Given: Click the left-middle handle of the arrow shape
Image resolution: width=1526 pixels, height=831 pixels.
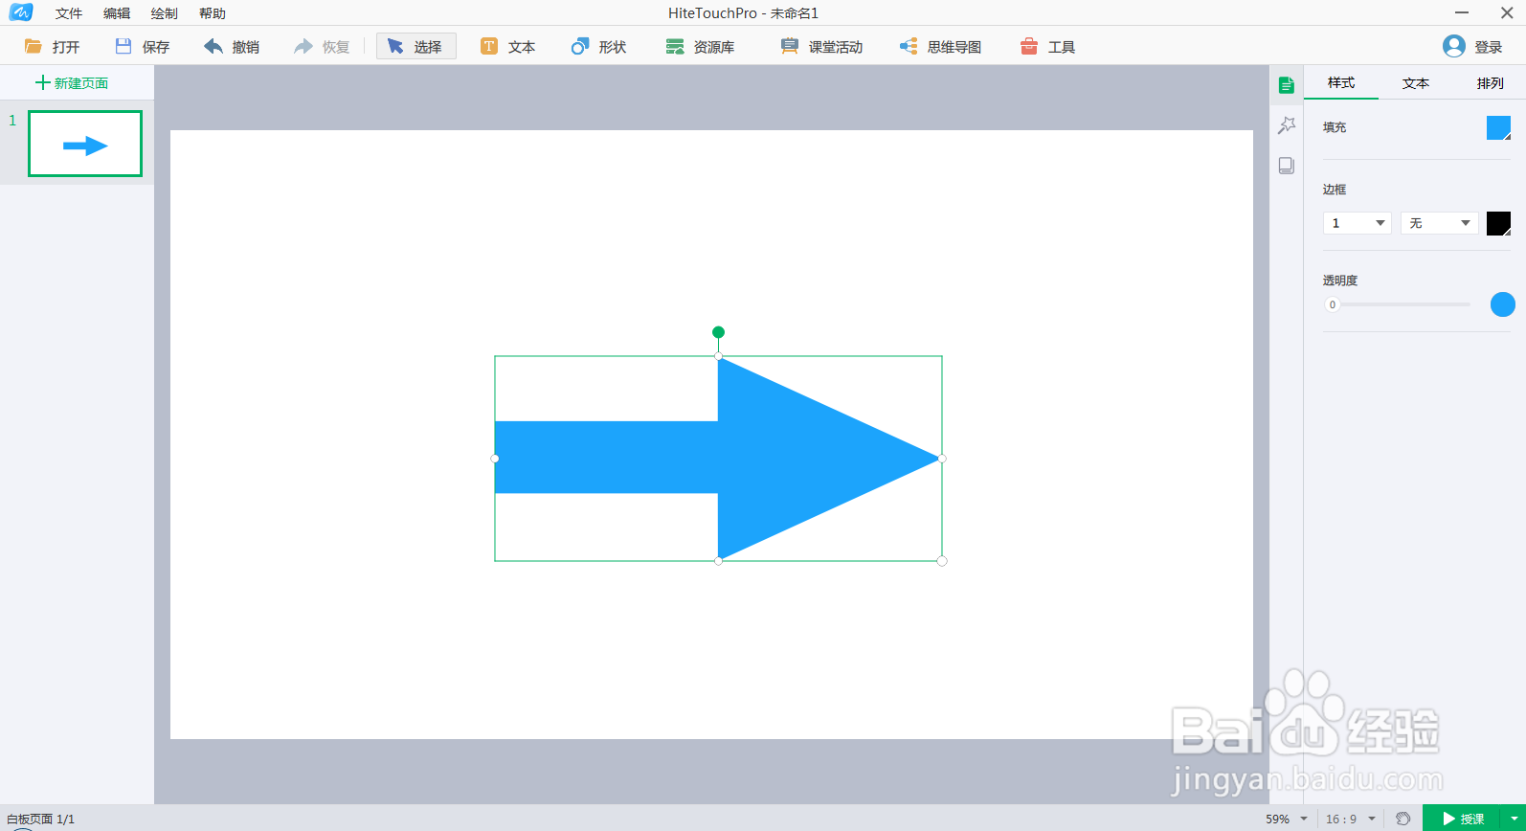Looking at the screenshot, I should 495,459.
